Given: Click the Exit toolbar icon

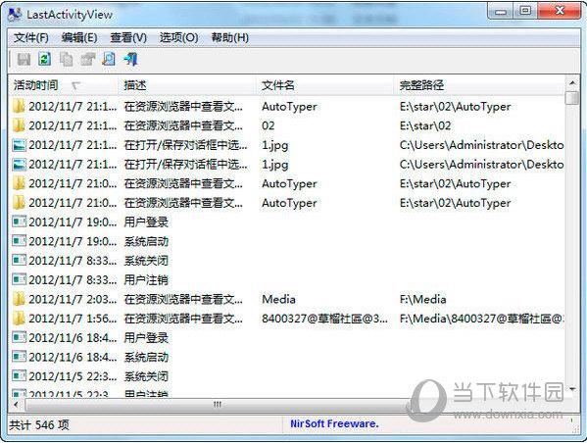Looking at the screenshot, I should coord(130,59).
